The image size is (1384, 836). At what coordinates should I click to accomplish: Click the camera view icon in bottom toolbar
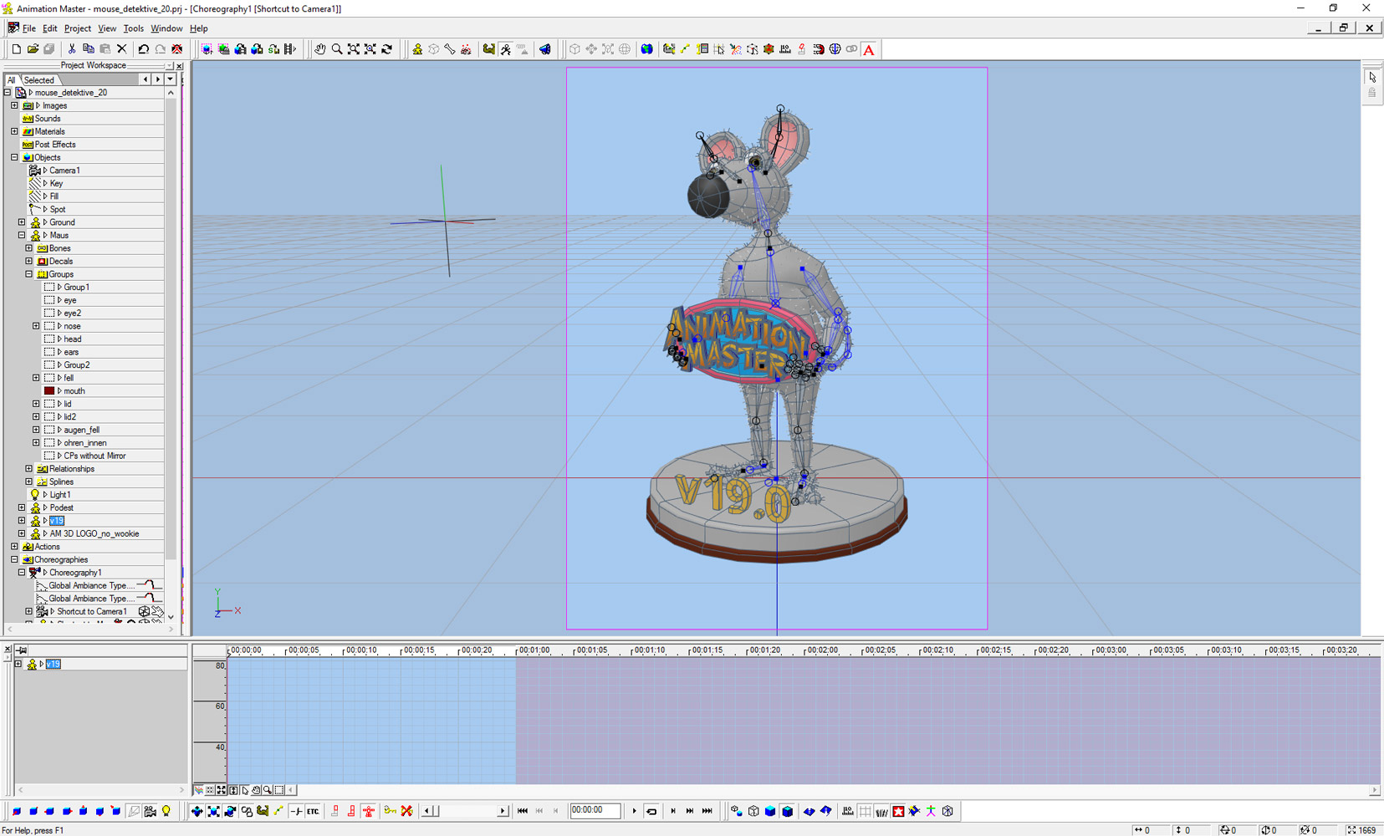point(151,811)
